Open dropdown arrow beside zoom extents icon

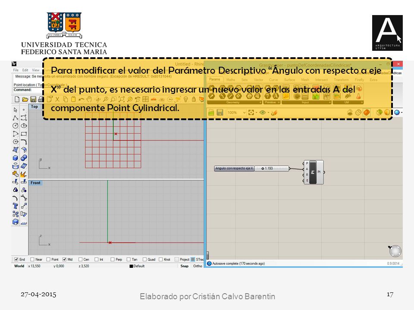pos(256,113)
